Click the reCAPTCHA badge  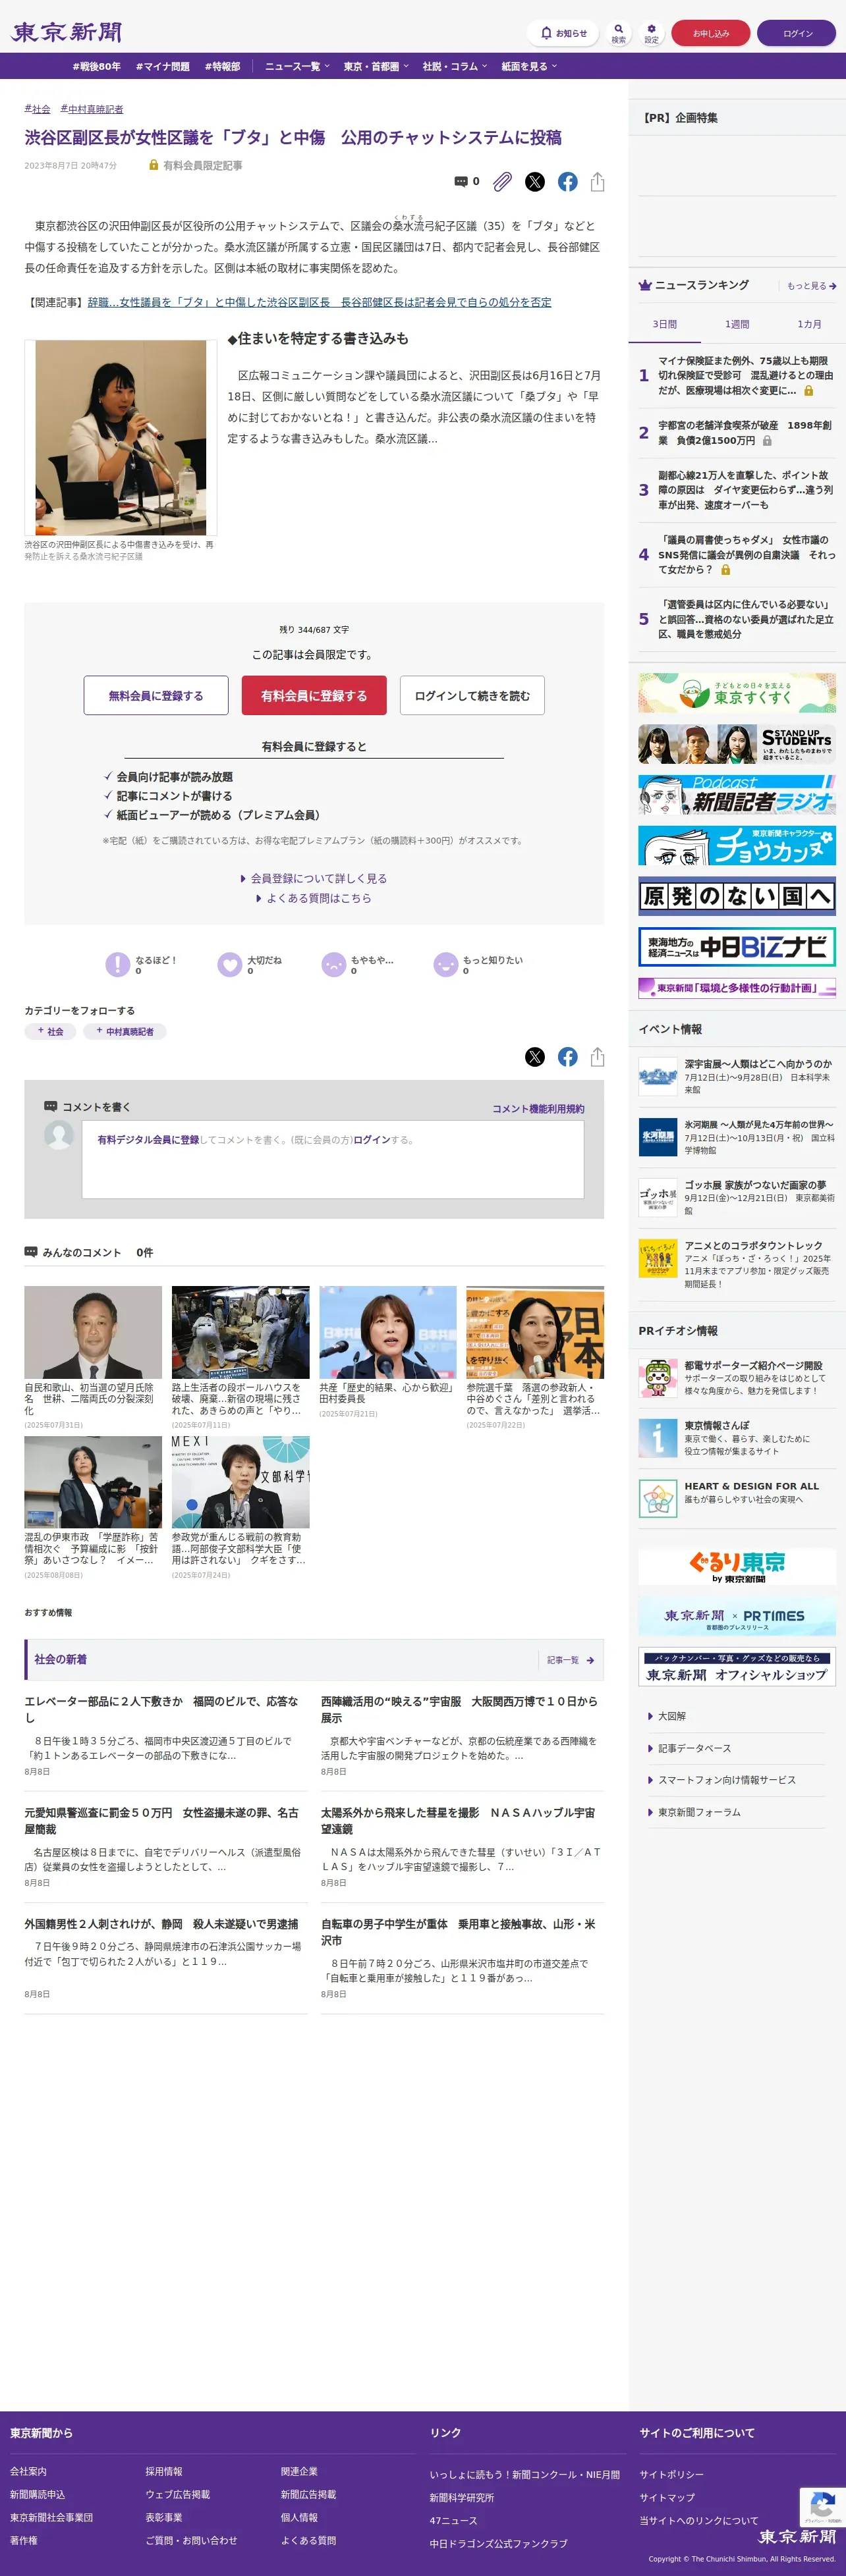[x=822, y=2508]
